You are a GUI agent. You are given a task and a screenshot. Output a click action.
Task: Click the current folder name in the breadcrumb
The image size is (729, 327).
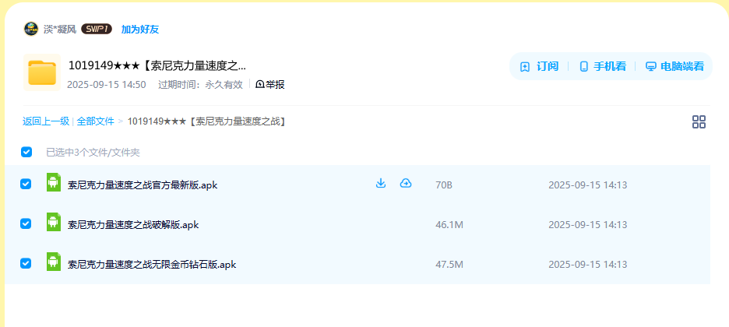(x=207, y=121)
